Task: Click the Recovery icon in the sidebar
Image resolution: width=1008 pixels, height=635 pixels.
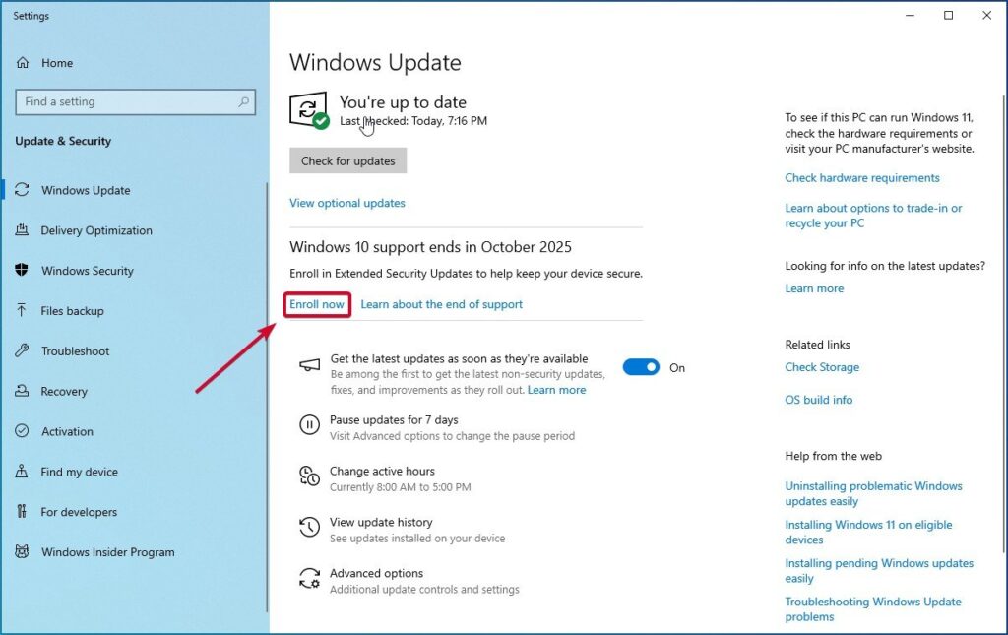Action: click(23, 391)
